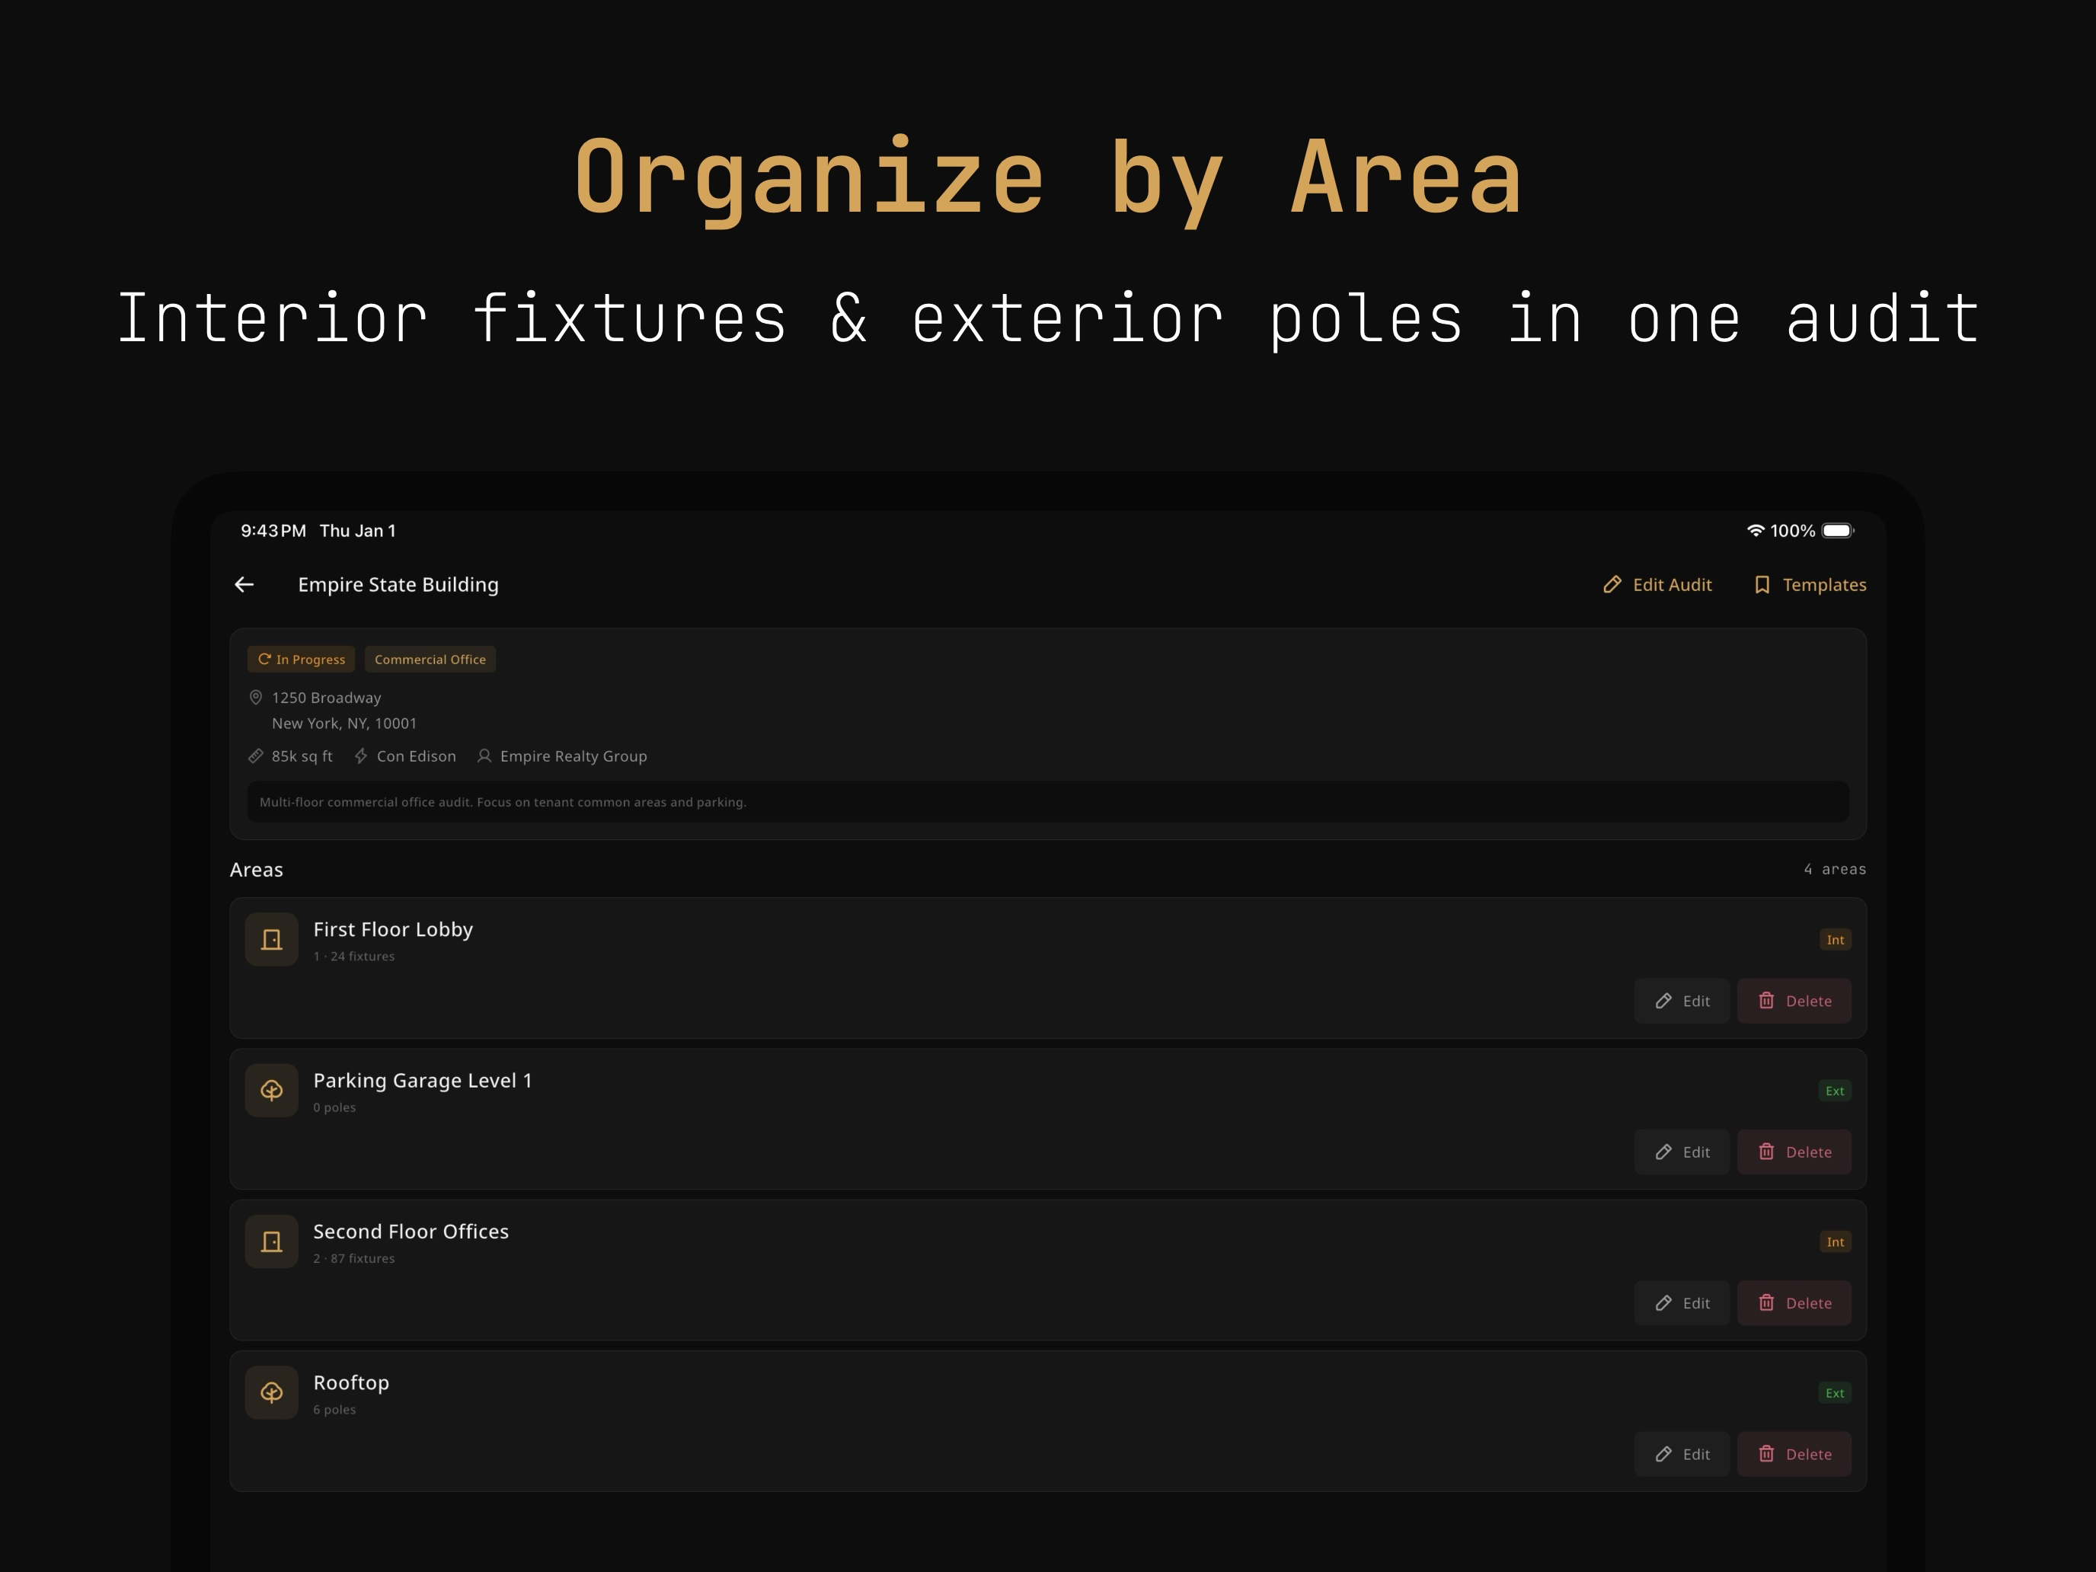Click the location pin icon beside 1250 Broadway
2096x1572 pixels.
pyautogui.click(x=256, y=698)
